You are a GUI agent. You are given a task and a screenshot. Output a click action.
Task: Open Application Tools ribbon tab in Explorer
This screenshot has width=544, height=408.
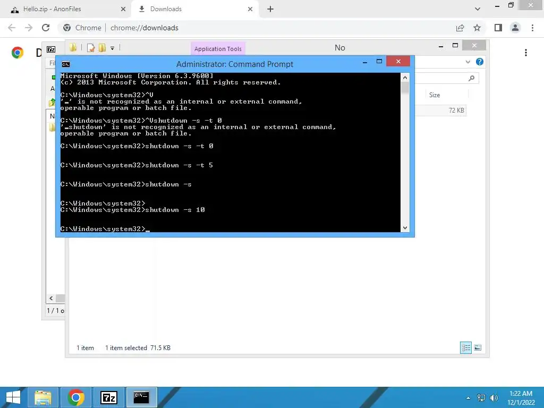pyautogui.click(x=218, y=49)
